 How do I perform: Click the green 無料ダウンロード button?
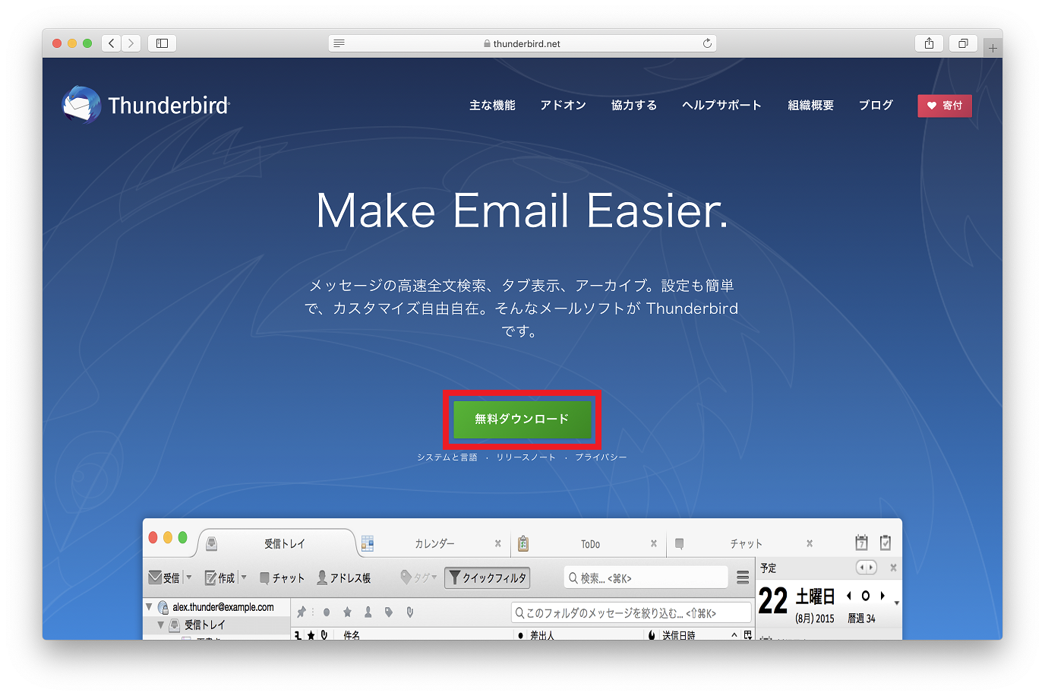coord(522,419)
